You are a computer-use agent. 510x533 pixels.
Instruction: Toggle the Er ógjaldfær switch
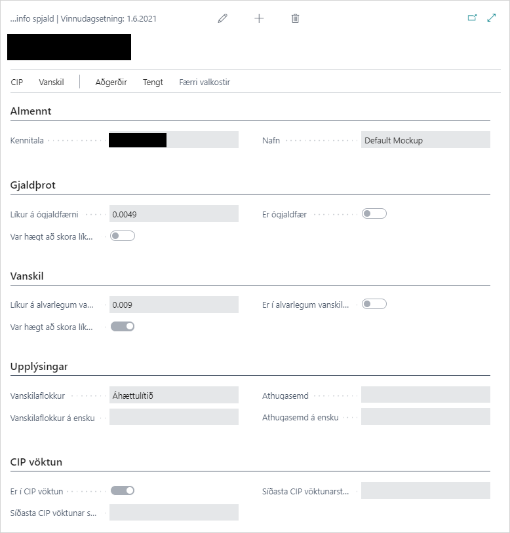point(374,213)
